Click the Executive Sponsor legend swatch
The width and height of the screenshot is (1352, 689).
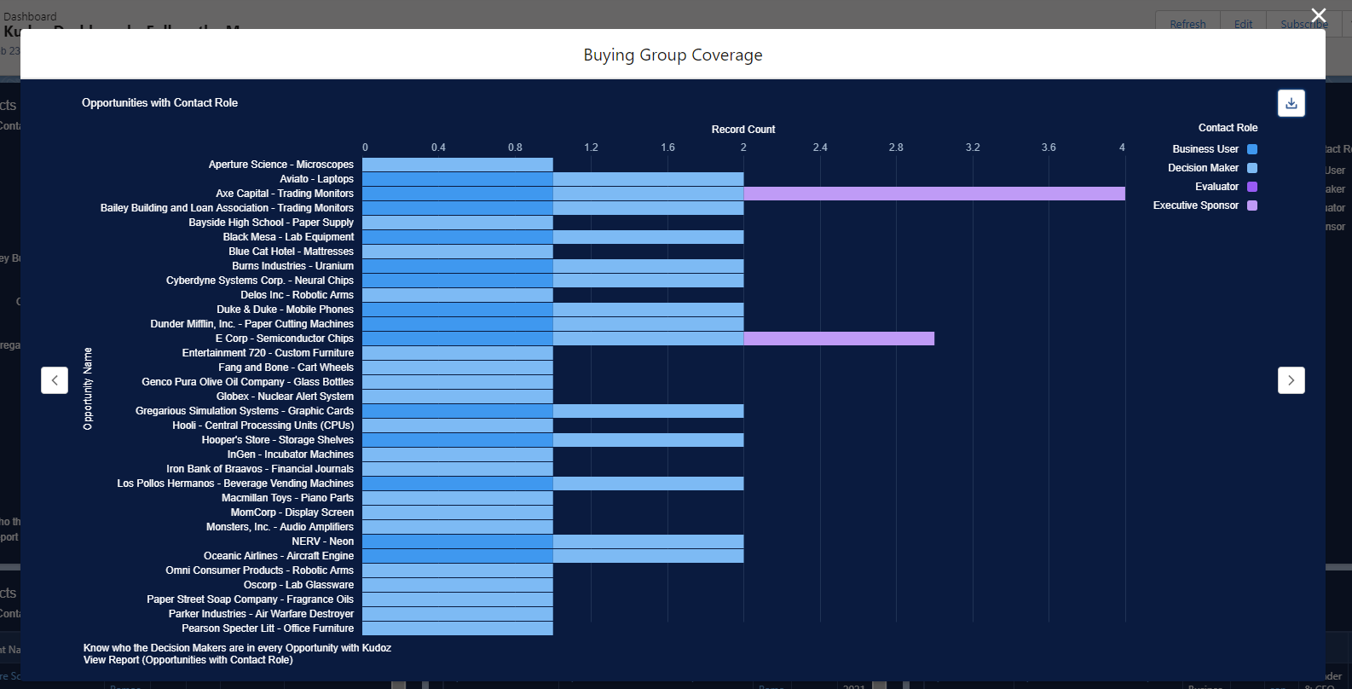tap(1252, 206)
